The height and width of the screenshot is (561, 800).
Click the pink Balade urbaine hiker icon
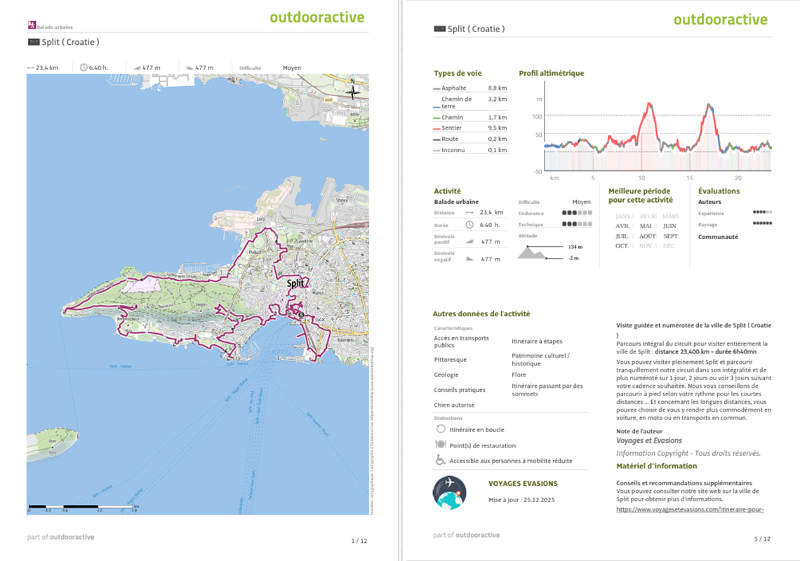tap(31, 25)
